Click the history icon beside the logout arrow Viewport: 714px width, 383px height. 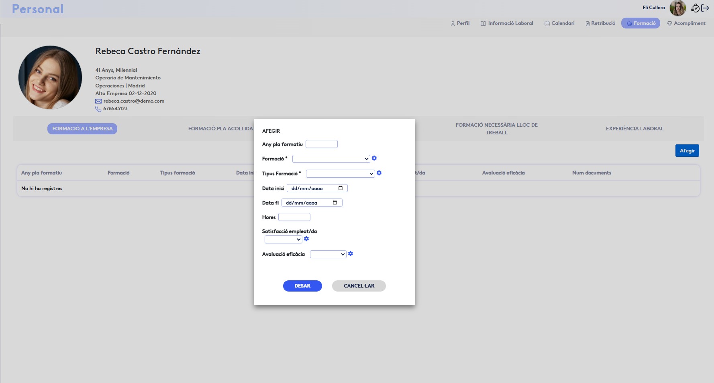[x=695, y=8]
